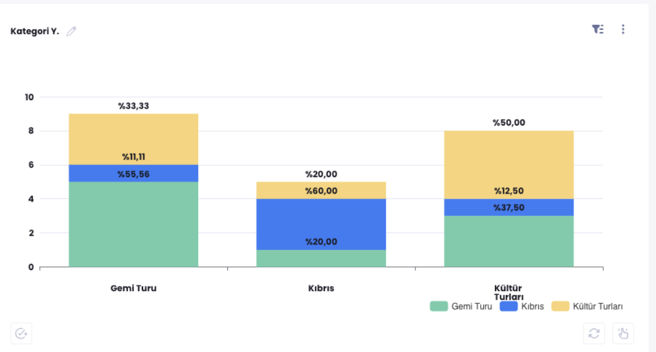Click the Kıbrıs x-axis category label
The image size is (656, 352).
tap(321, 288)
